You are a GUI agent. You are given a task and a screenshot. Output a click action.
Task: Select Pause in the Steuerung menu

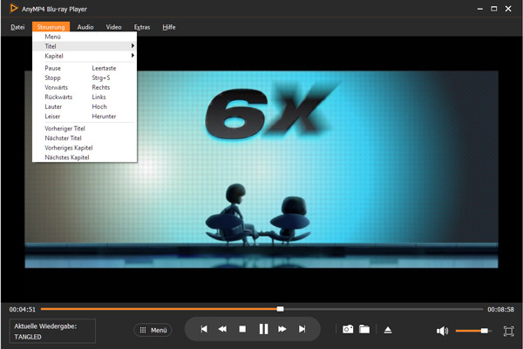tap(85, 68)
